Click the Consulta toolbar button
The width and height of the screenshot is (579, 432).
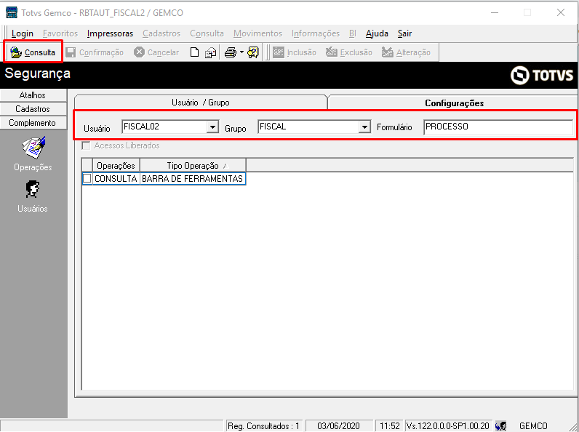coord(33,52)
